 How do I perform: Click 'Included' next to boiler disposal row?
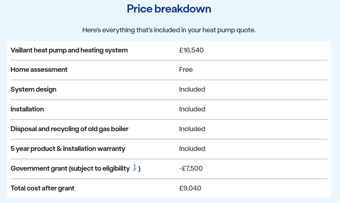(192, 129)
